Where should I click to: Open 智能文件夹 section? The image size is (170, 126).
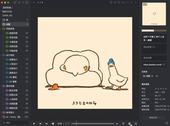(x=7, y=12)
